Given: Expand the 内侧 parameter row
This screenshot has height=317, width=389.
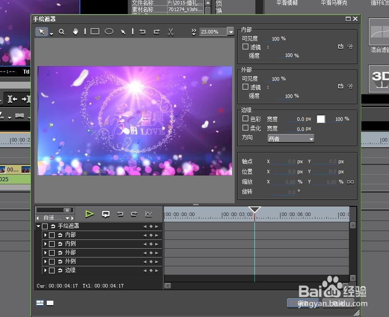Looking at the screenshot, I should pos(45,244).
